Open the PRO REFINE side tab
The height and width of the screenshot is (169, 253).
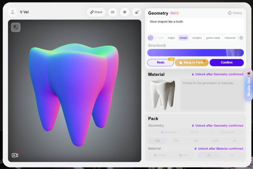tap(249, 85)
